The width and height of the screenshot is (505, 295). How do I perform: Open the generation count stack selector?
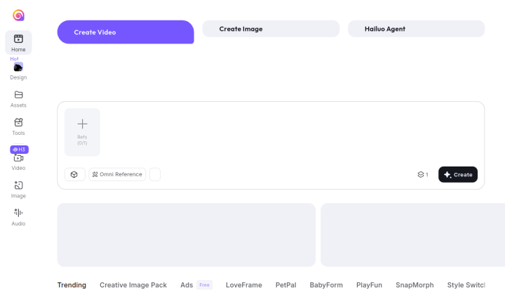pos(423,174)
